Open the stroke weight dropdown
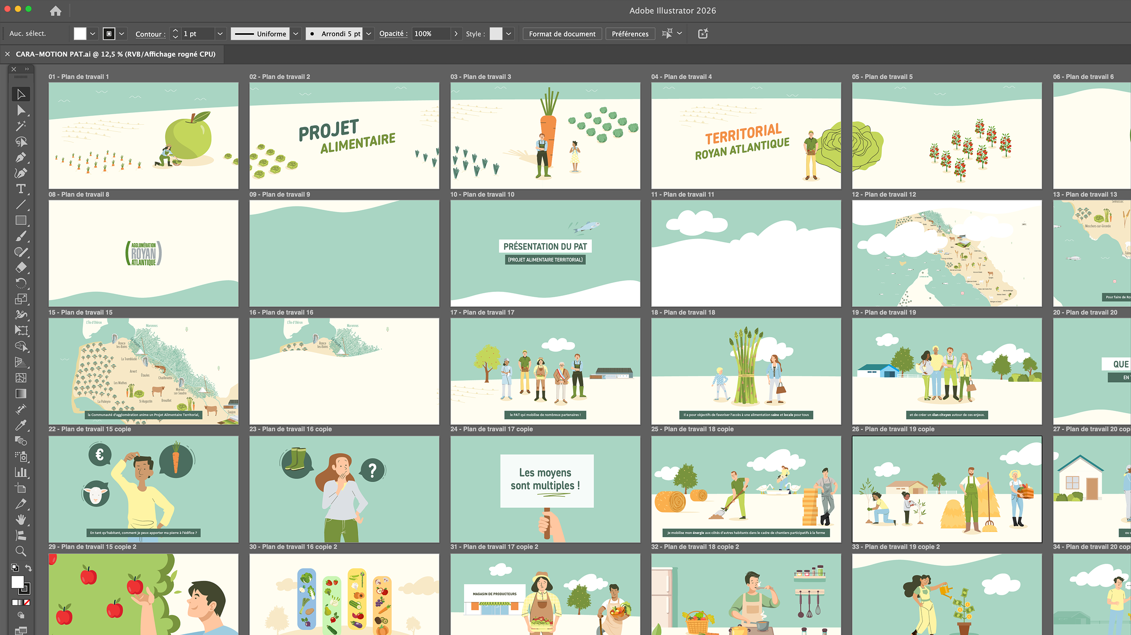This screenshot has height=635, width=1131. pos(220,34)
